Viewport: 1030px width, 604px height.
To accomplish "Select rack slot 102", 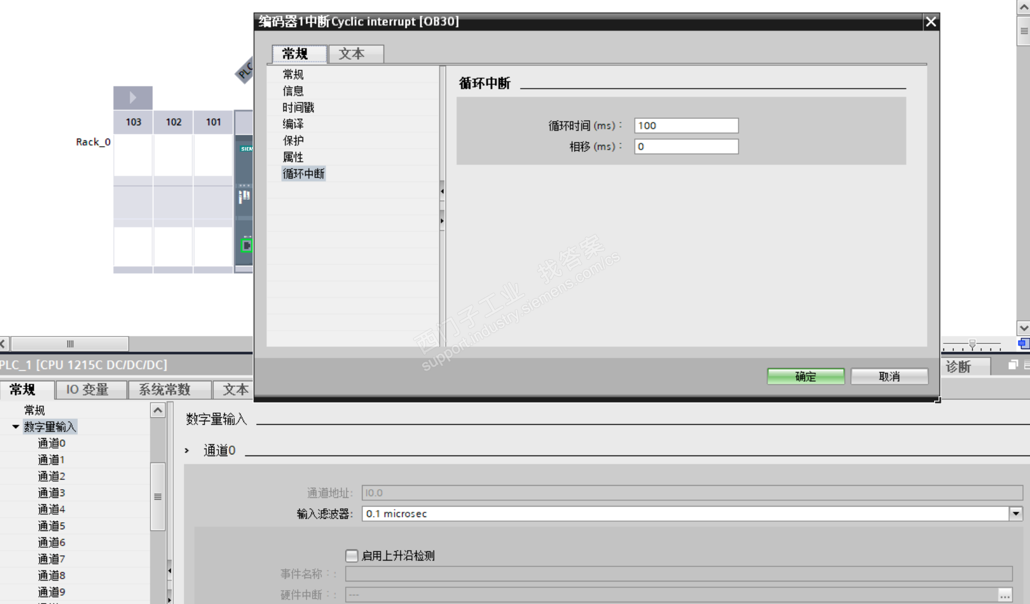I will (173, 122).
